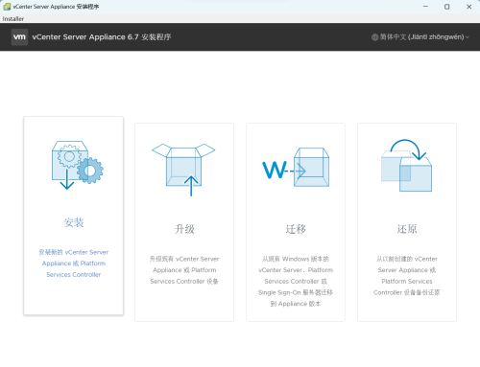
Task: Click the vCenter app icon in title bar
Action: (7, 7)
